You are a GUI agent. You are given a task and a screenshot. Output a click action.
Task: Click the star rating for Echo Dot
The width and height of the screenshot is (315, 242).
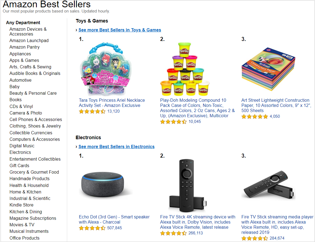(92, 228)
